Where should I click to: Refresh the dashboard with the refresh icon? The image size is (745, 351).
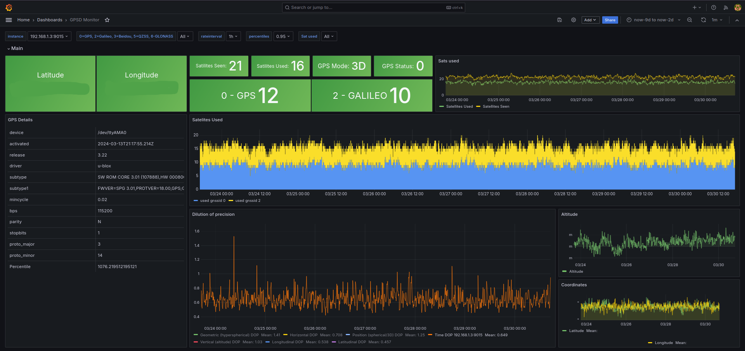pyautogui.click(x=703, y=20)
